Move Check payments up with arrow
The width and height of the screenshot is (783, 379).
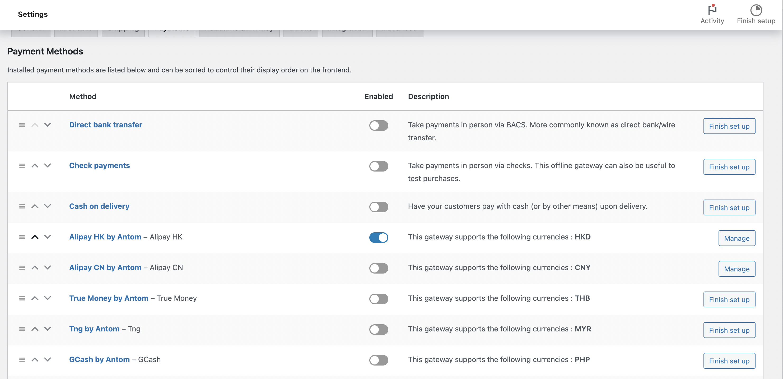(x=35, y=166)
